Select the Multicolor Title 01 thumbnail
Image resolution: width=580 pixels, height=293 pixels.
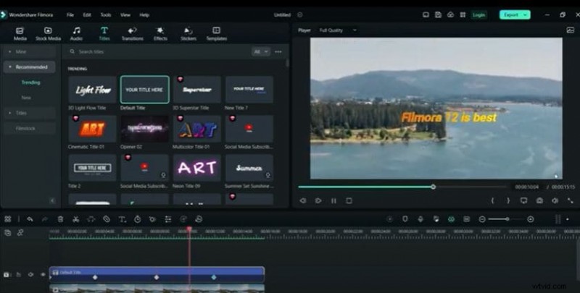[197, 129]
